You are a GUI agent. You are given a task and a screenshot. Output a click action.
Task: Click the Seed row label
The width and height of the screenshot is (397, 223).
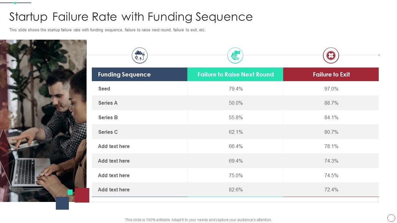pyautogui.click(x=104, y=89)
